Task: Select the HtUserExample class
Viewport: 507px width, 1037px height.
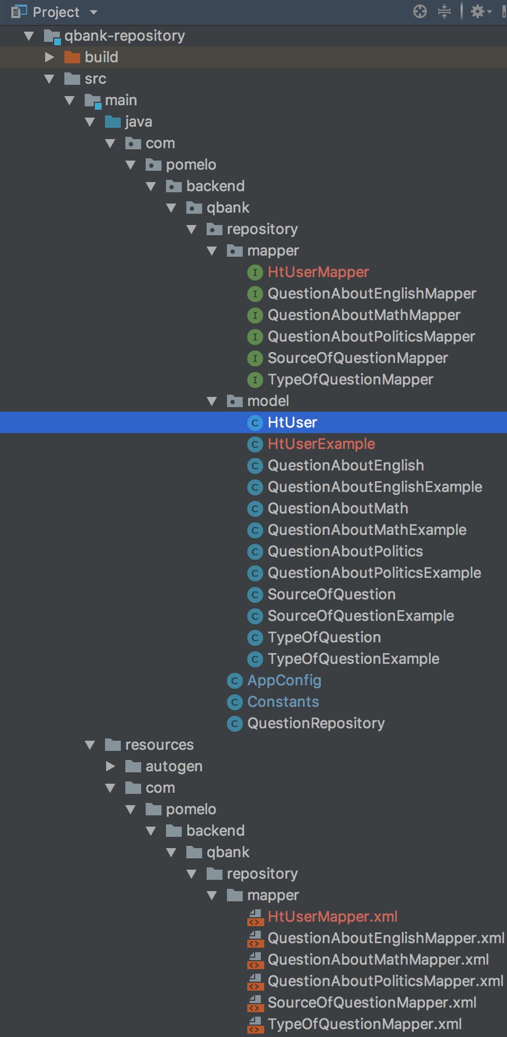Action: [x=321, y=444]
